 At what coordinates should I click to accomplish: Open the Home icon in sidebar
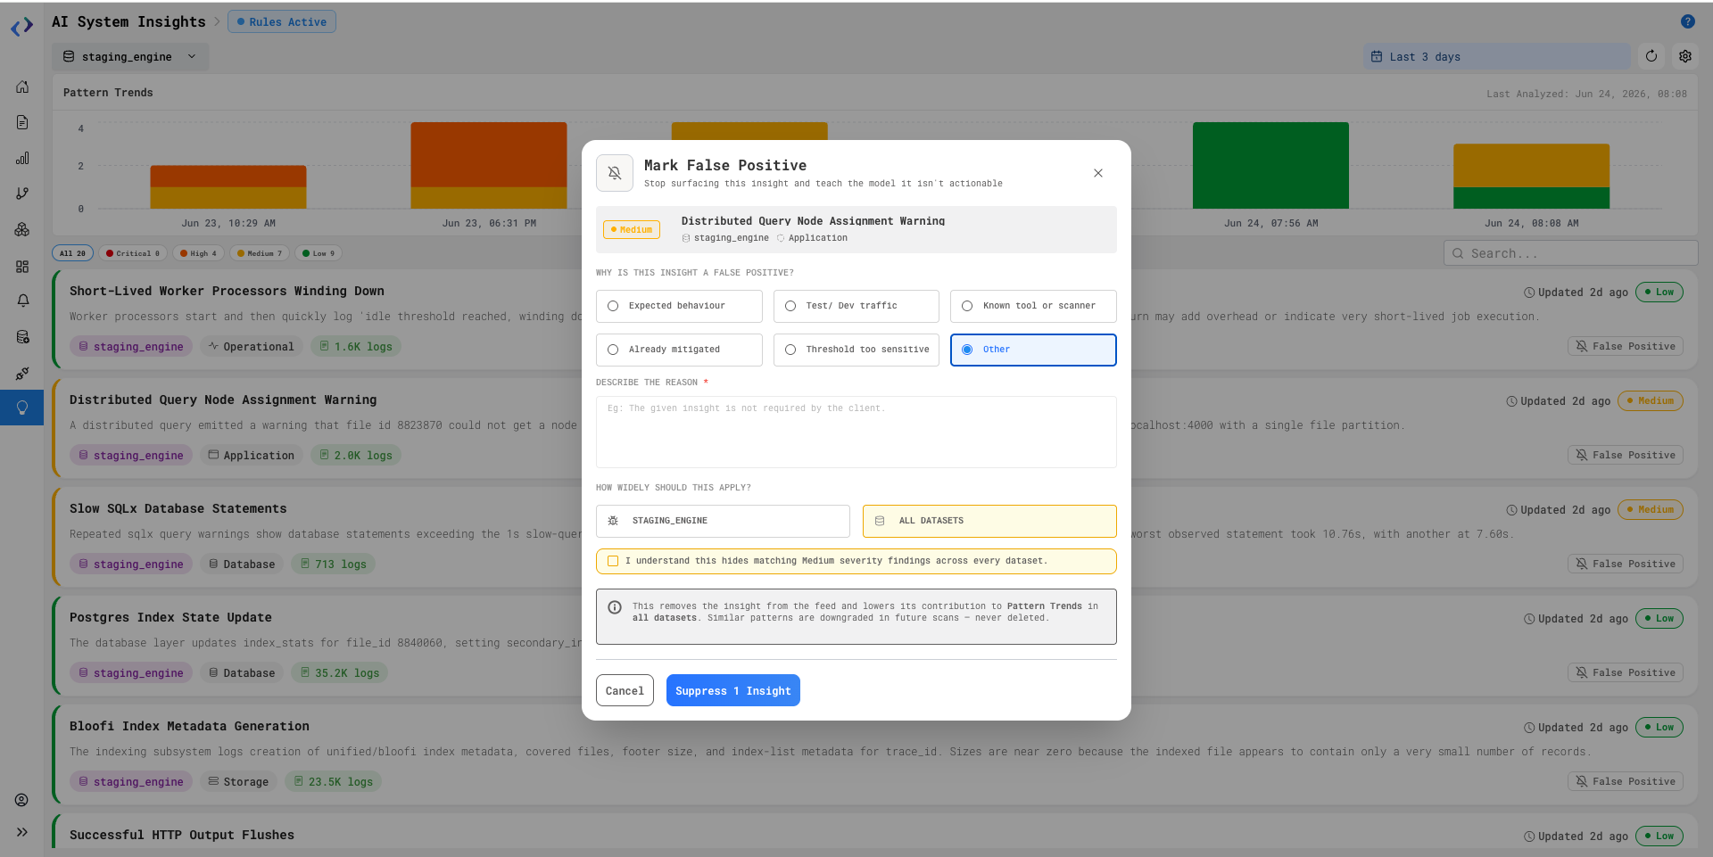point(22,87)
